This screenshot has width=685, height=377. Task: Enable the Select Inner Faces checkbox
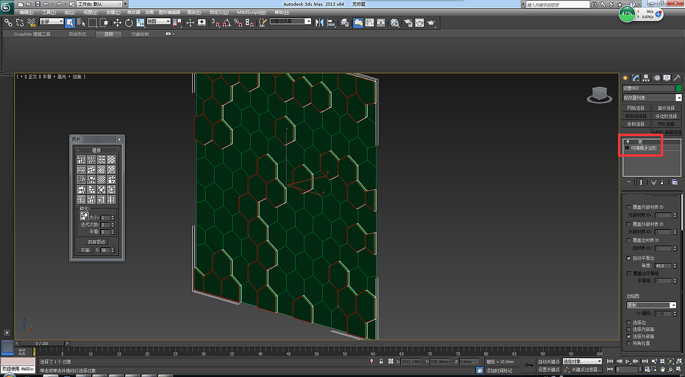coord(629,329)
